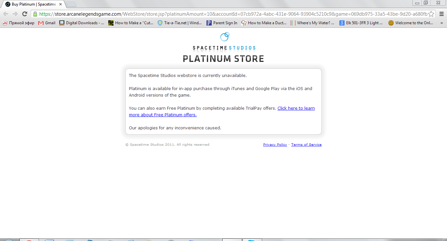The width and height of the screenshot is (447, 241).
Task: Click the Spacetime Studios 2011 copyright text
Action: click(x=167, y=144)
